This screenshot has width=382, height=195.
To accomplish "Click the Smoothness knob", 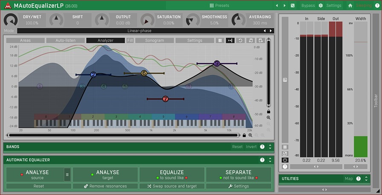I will [193, 20].
